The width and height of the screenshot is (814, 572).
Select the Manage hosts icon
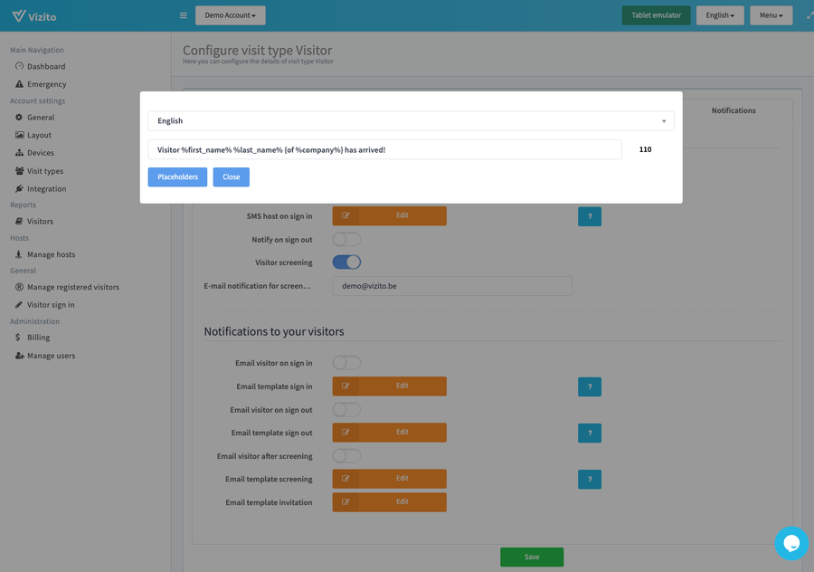[x=20, y=254]
